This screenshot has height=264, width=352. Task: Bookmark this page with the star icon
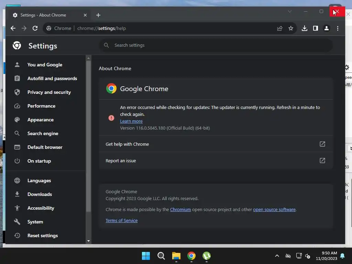291,28
